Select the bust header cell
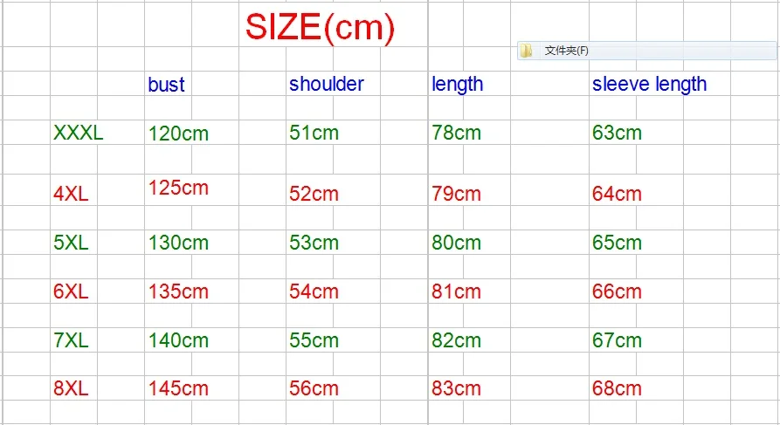The image size is (780, 425). coord(166,85)
